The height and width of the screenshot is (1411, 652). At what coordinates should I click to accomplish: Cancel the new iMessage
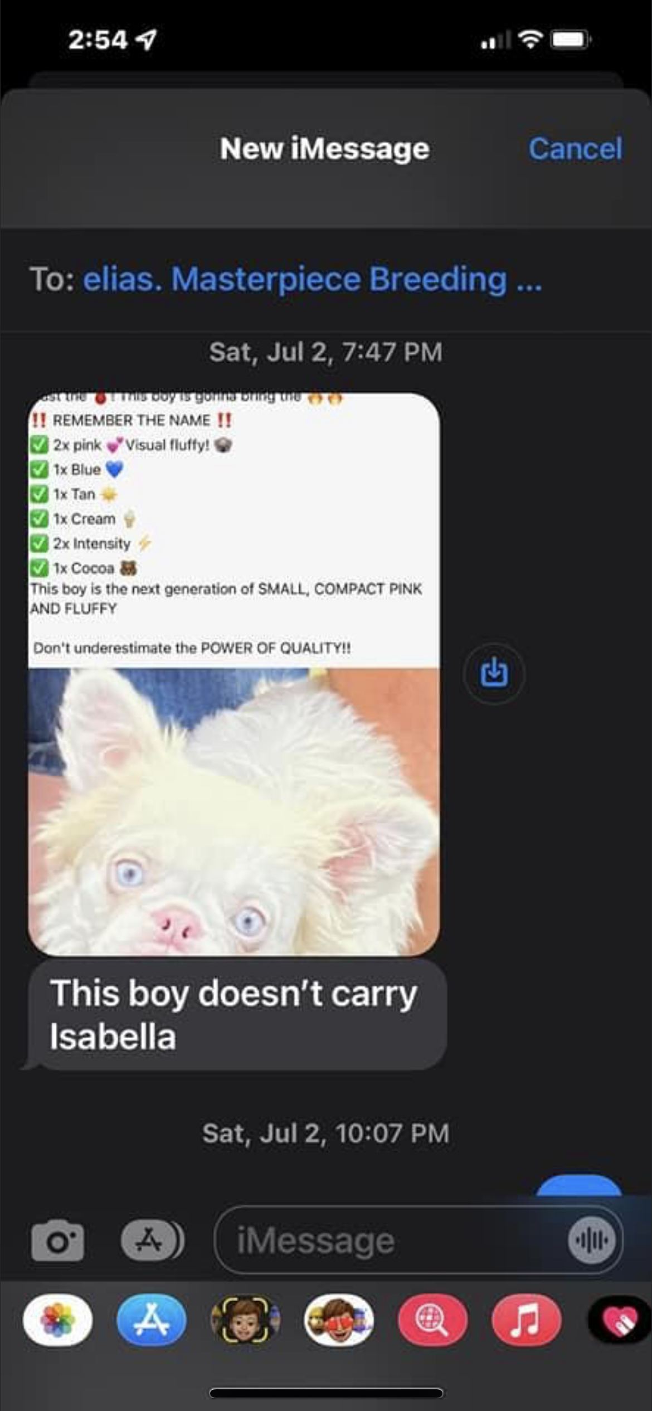click(x=575, y=148)
